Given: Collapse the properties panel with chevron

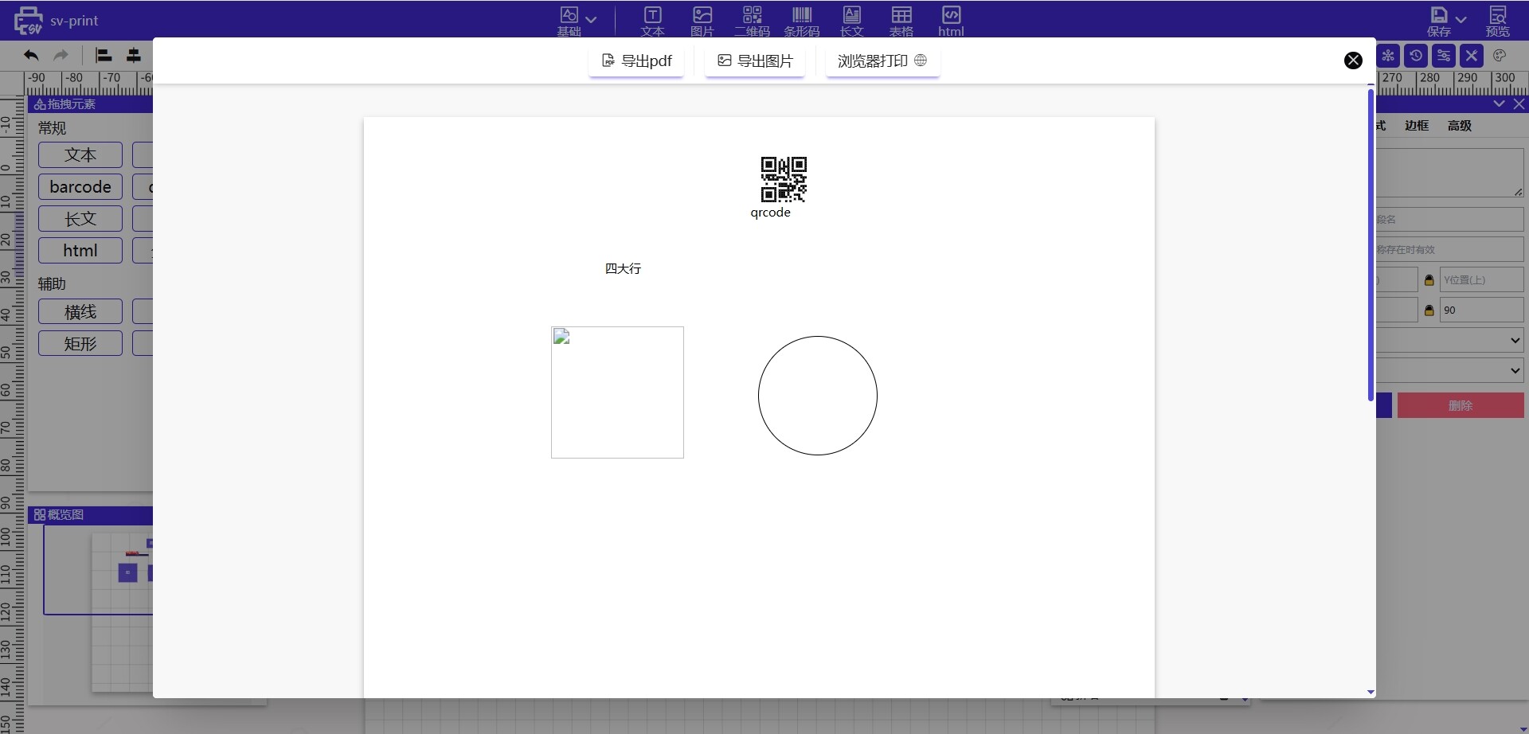Looking at the screenshot, I should [x=1499, y=104].
